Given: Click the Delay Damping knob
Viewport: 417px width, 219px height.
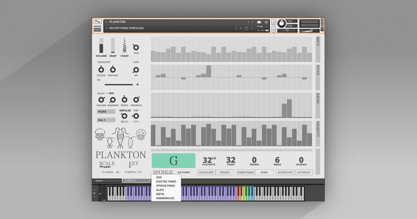Looking at the screenshot, I should pos(113,100).
